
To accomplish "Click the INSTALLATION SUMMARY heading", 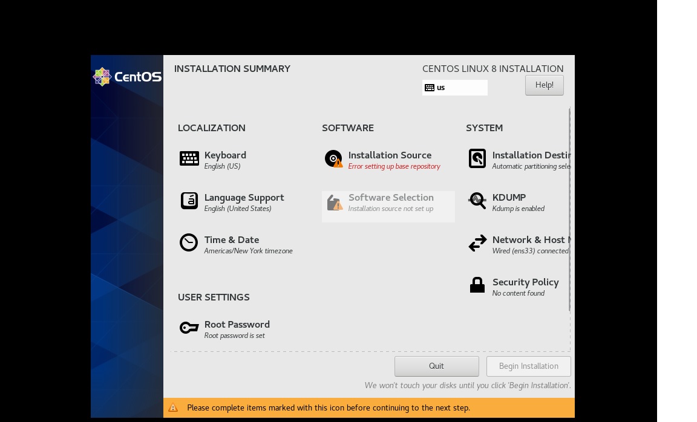I will 232,69.
